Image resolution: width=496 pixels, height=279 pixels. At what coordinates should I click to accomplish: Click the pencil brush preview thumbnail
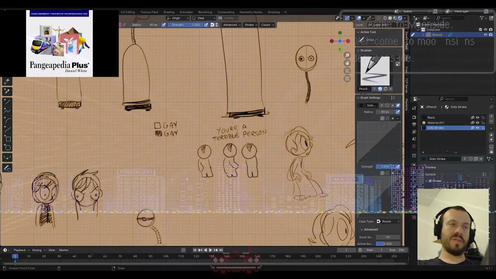pos(375,71)
